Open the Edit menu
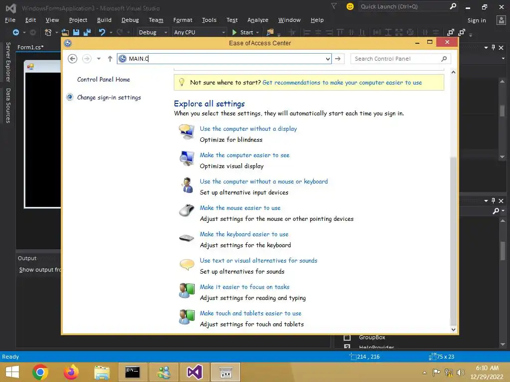510x382 pixels. click(30, 20)
